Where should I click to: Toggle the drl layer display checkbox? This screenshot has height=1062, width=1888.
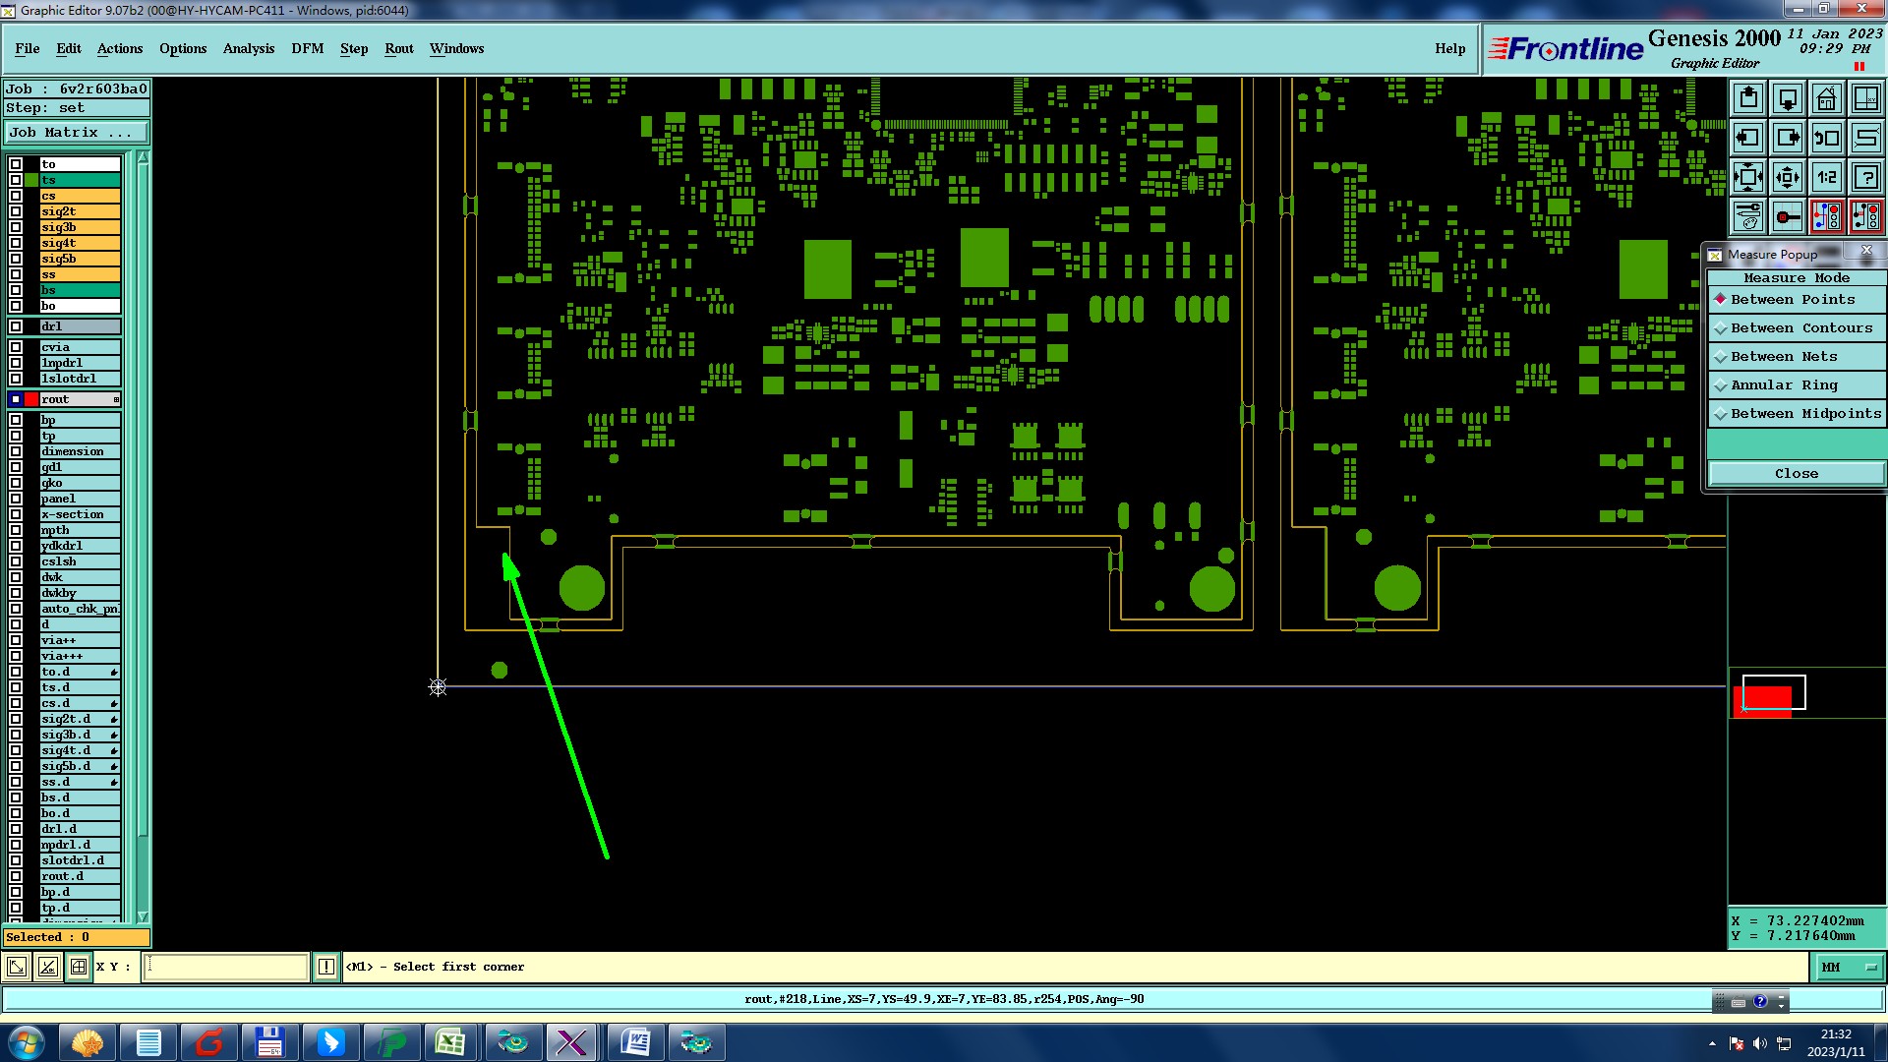click(16, 326)
